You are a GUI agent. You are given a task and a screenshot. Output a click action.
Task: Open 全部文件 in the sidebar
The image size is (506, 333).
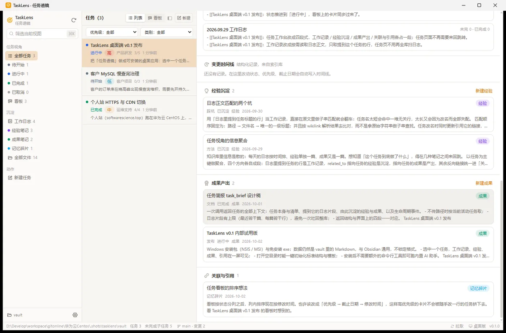22,157
